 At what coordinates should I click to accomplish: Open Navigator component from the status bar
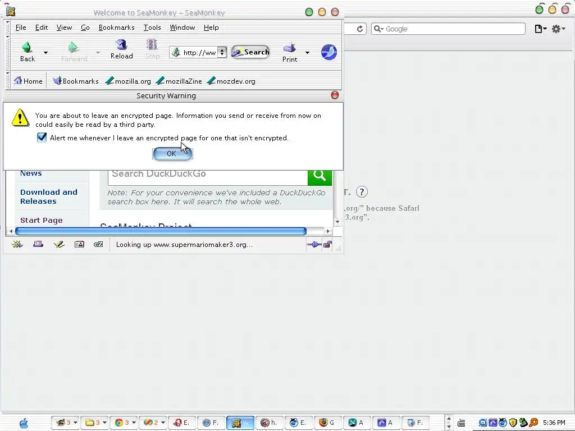coord(17,244)
